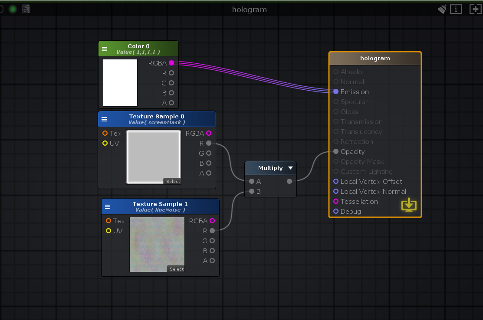The width and height of the screenshot is (483, 320).
Task: Open the Color 0 node hamburger menu
Action: 105,49
